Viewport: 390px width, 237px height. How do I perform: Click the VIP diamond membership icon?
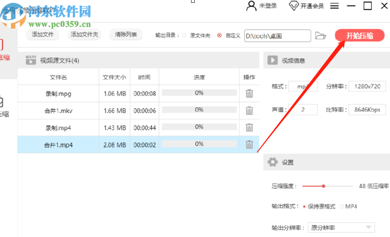(x=293, y=6)
